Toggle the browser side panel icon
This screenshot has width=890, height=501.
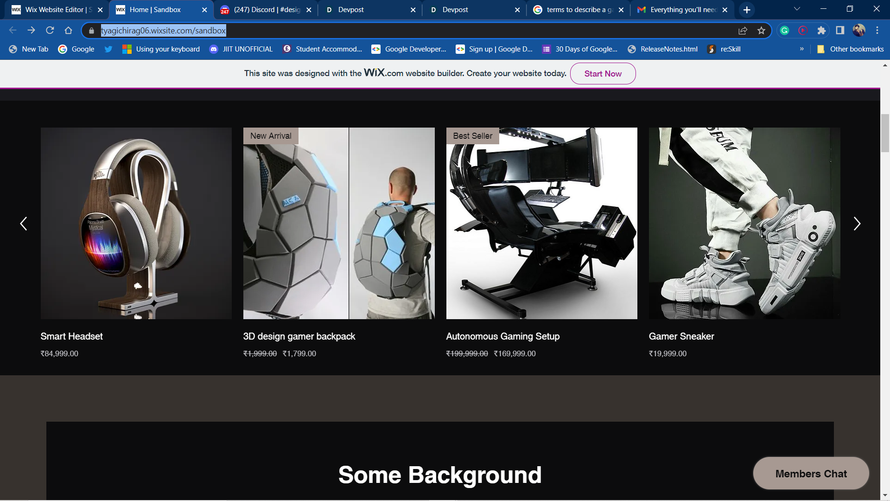(840, 31)
